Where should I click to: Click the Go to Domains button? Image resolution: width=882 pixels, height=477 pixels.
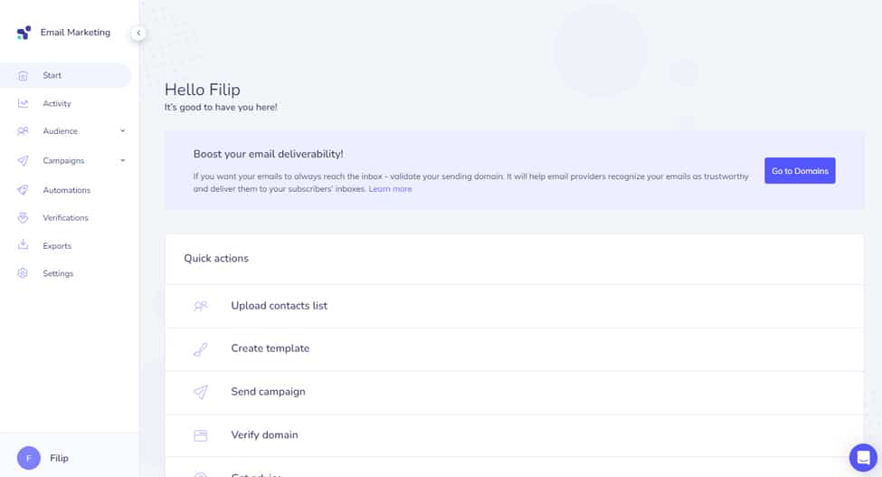[800, 170]
